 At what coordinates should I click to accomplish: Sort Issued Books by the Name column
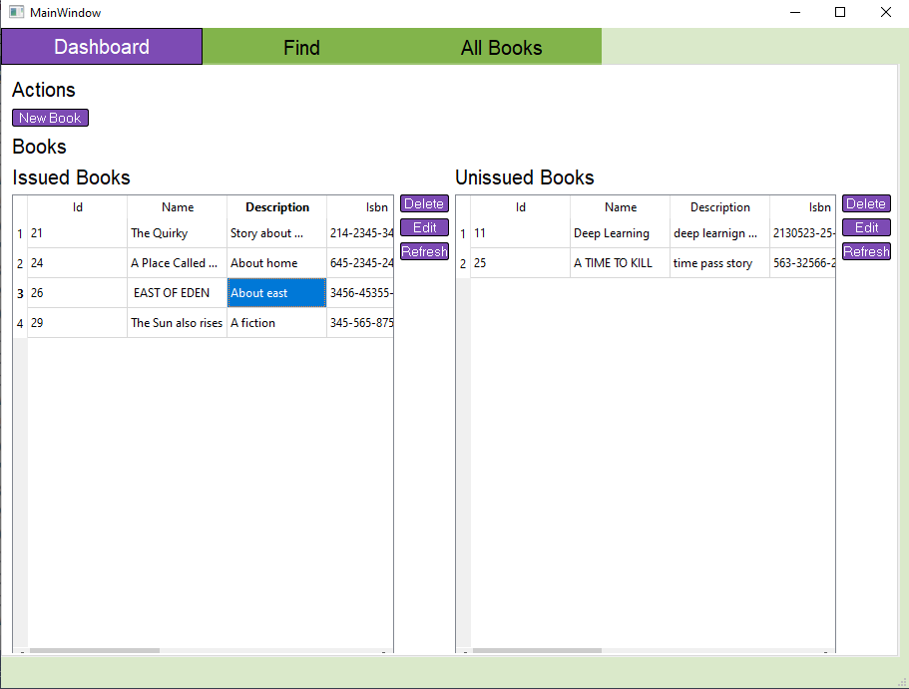coord(177,207)
